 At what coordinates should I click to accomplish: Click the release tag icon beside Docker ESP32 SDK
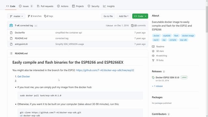[x=153, y=77]
